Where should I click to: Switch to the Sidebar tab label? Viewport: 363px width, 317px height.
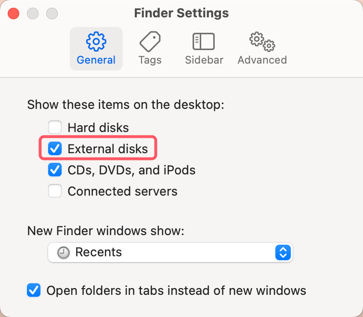(204, 60)
